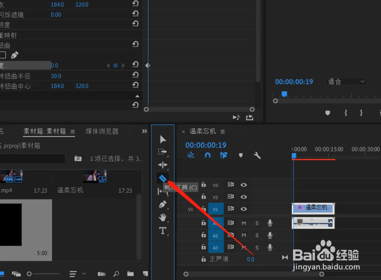Open 适合 zoom level dropdown

[x=346, y=82]
